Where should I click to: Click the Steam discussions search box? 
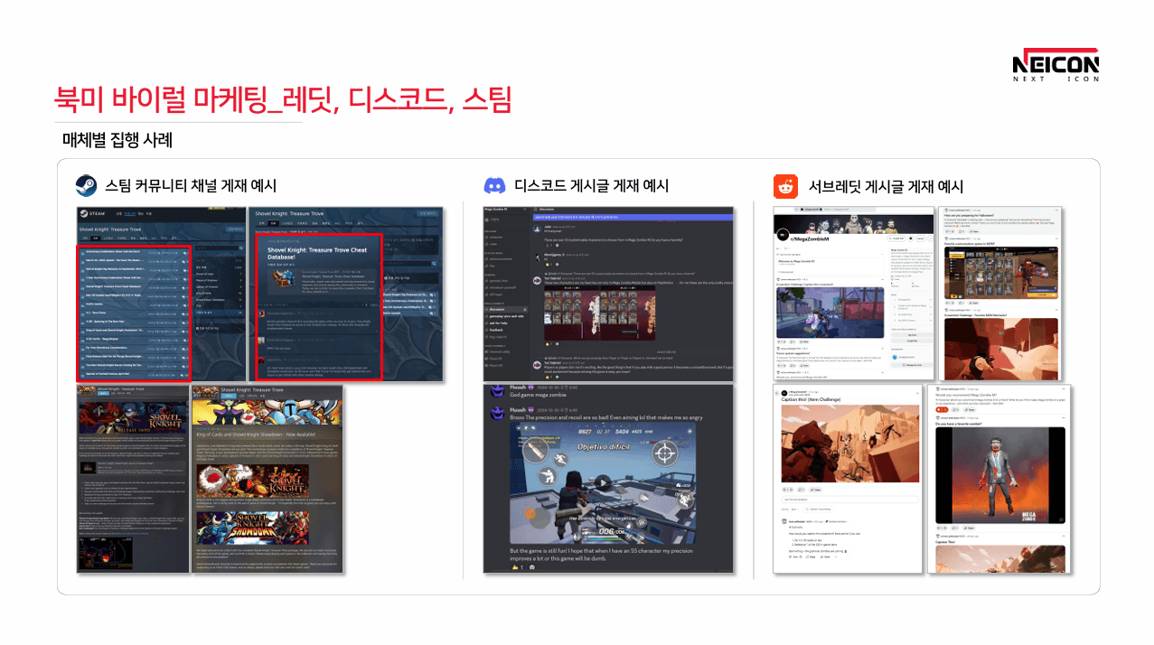[x=219, y=248]
